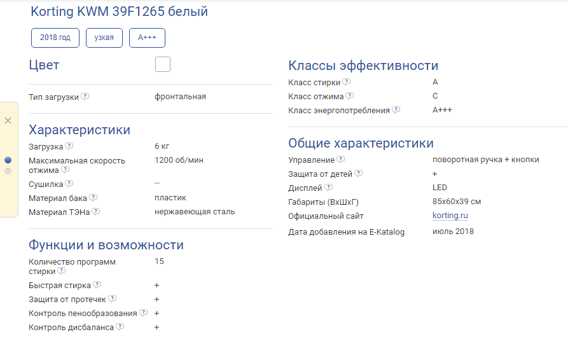Select the blue dot indicator in side panel
Screen dimensions: 568x346
pos(8,160)
